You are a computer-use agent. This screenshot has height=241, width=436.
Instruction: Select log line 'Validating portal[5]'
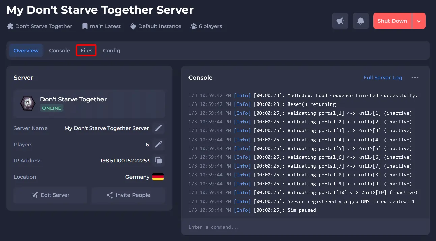pyautogui.click(x=300, y=148)
